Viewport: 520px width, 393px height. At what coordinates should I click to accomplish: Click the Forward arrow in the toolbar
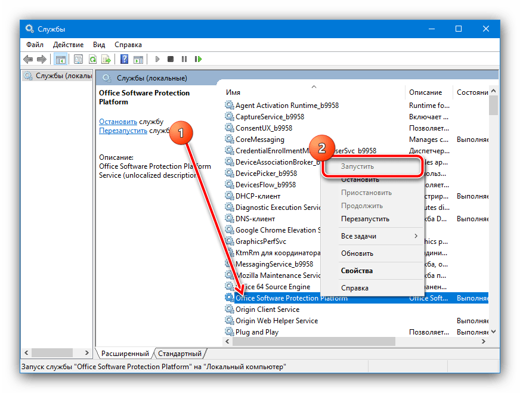pyautogui.click(x=41, y=59)
